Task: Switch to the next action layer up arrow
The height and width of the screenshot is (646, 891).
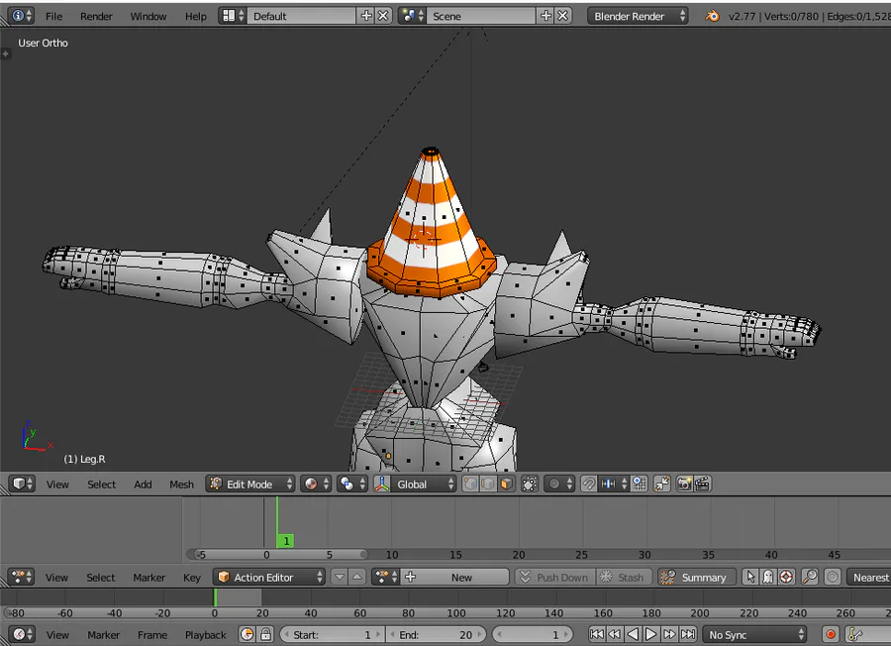Action: [356, 578]
